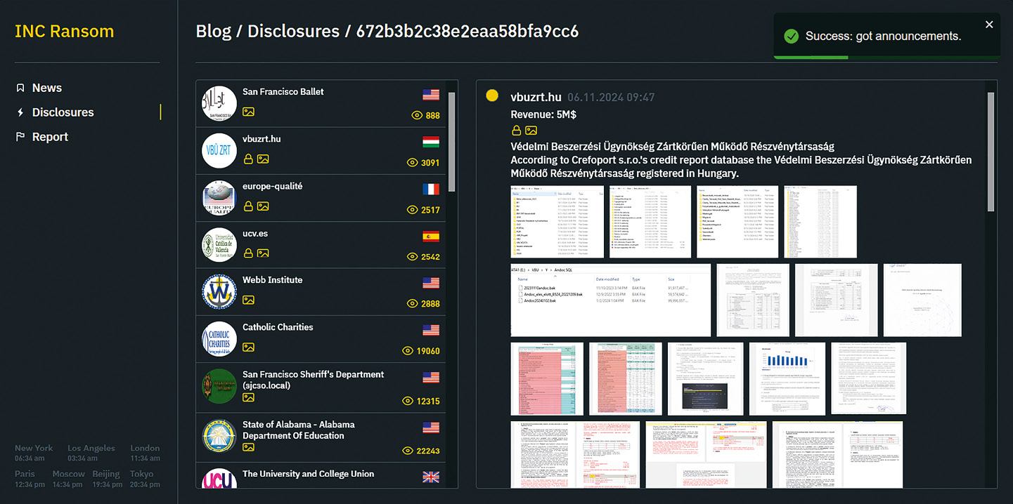The width and height of the screenshot is (1013, 504).
Task: Select the europe-qualité entry name
Action: [273, 186]
